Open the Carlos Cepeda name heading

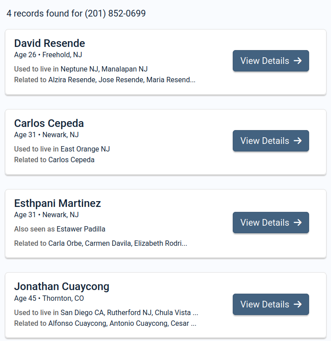49,123
